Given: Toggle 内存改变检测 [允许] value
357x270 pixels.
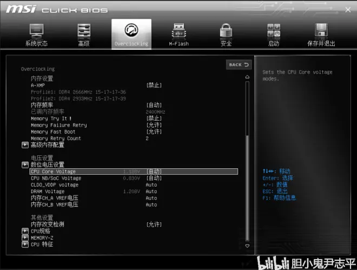Looking at the screenshot, I should click(154, 225).
